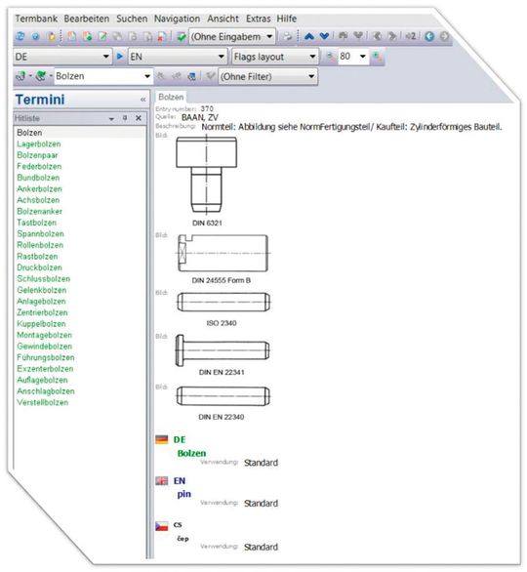Viewport: 527px width, 572px height.
Task: Select Lagerbolzen in the hit list
Action: 39,144
